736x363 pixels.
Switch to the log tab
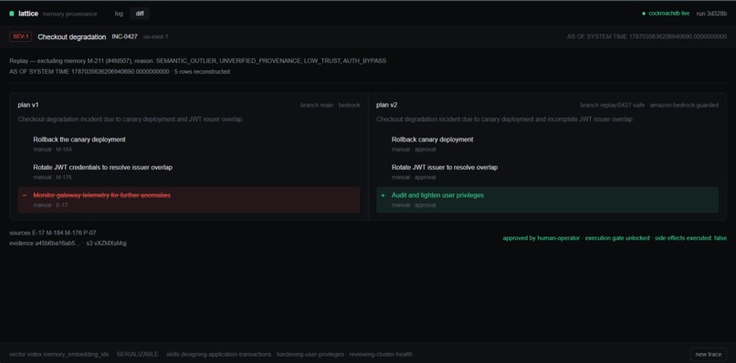(x=119, y=14)
